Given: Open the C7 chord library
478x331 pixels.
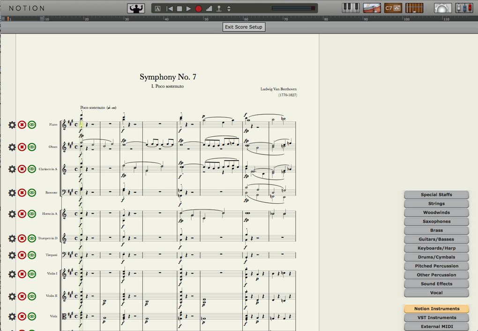Looking at the screenshot, I should 393,8.
